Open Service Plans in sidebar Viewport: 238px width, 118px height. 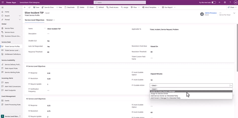tap(9, 28)
